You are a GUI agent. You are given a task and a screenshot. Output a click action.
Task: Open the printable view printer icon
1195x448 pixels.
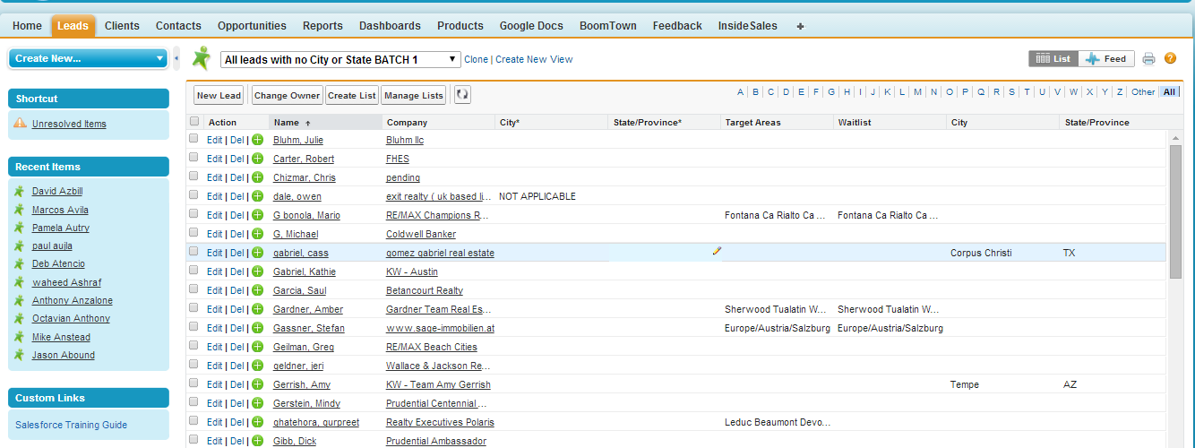pyautogui.click(x=1148, y=59)
